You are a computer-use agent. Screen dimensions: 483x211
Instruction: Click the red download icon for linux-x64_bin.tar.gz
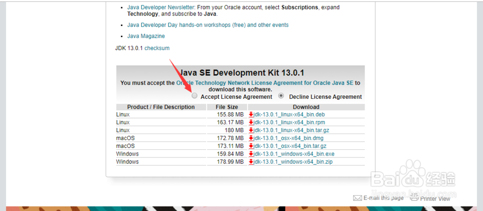tap(251, 130)
